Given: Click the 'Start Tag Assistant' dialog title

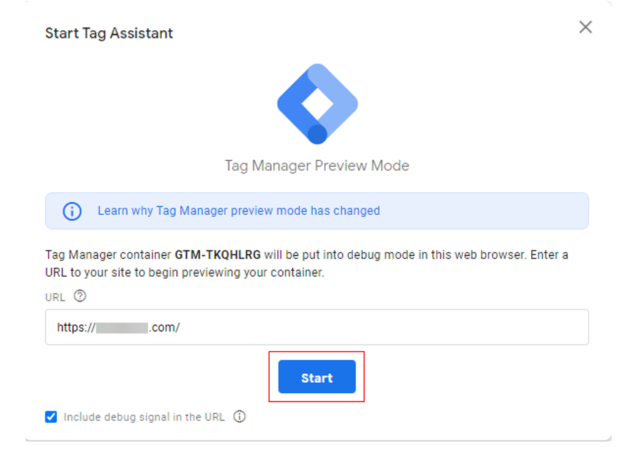Looking at the screenshot, I should [109, 33].
